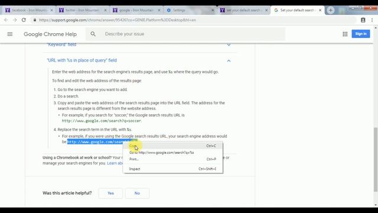Collapse the "URL with %s" section chevron
Viewport: 378px width, 213px height.
point(229,60)
